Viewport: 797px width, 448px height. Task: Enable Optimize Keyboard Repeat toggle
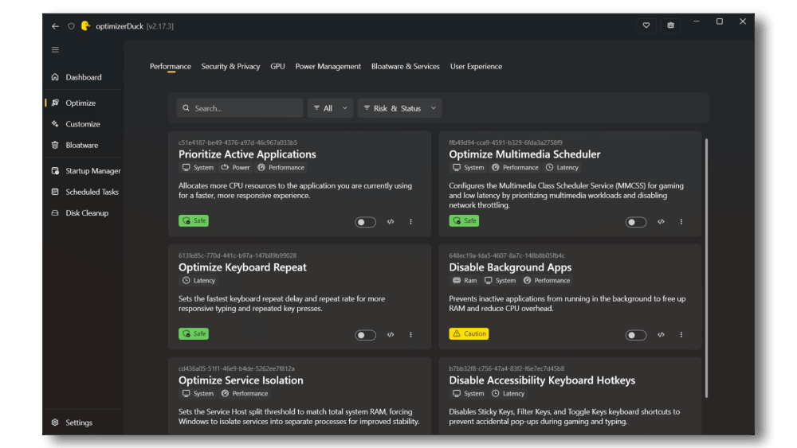[x=365, y=335]
